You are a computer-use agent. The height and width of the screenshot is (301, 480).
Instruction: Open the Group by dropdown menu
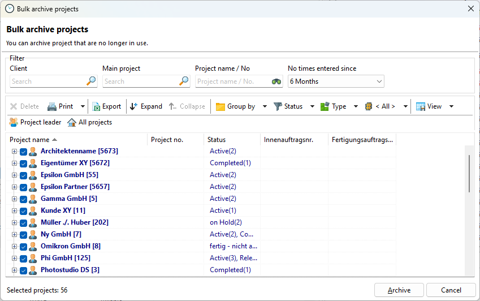[x=265, y=106]
